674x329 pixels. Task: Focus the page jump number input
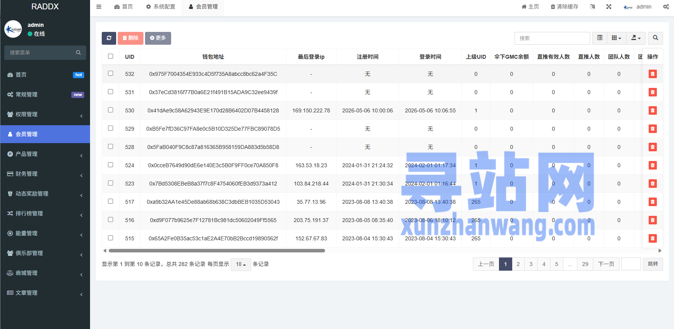click(x=631, y=264)
